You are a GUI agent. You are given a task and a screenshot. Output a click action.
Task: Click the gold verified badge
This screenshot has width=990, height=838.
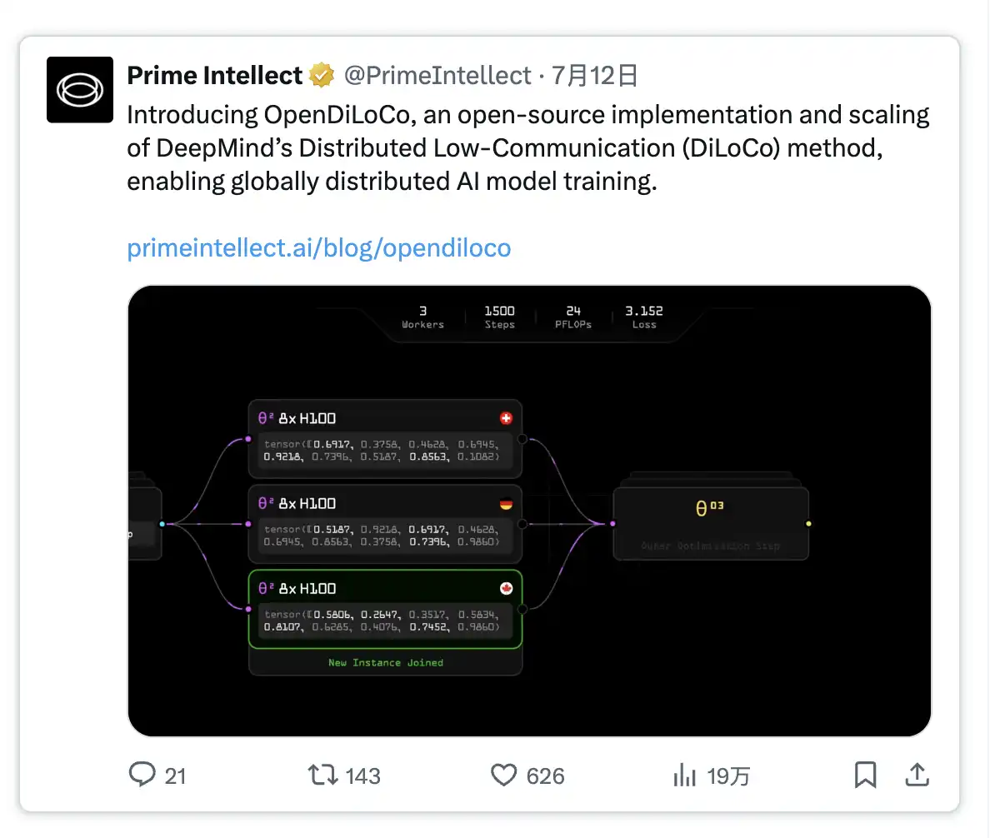point(322,77)
